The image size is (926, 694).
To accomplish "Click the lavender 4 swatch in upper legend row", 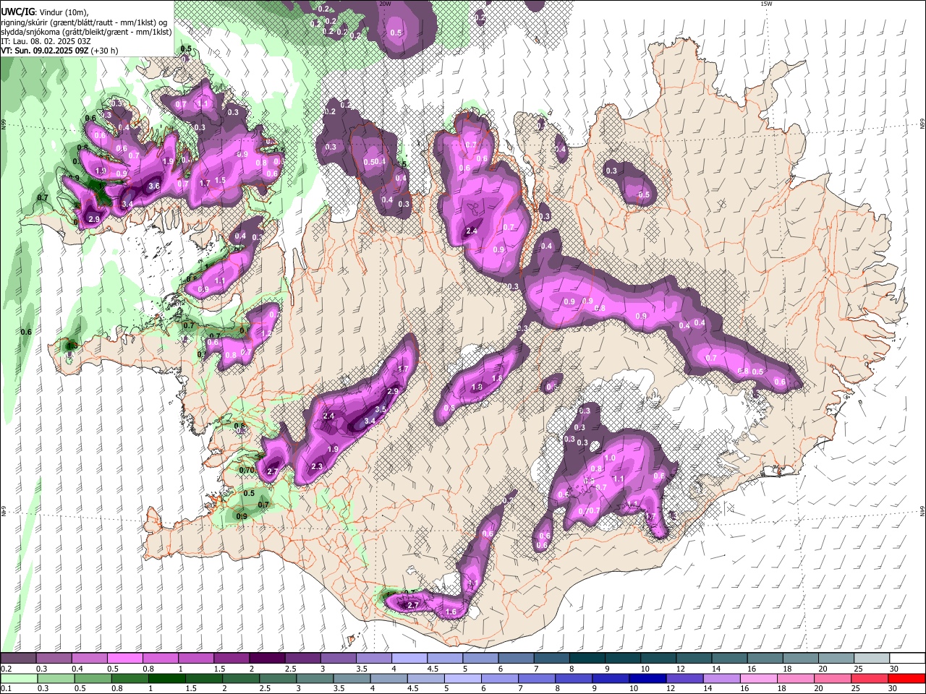I will click(409, 659).
